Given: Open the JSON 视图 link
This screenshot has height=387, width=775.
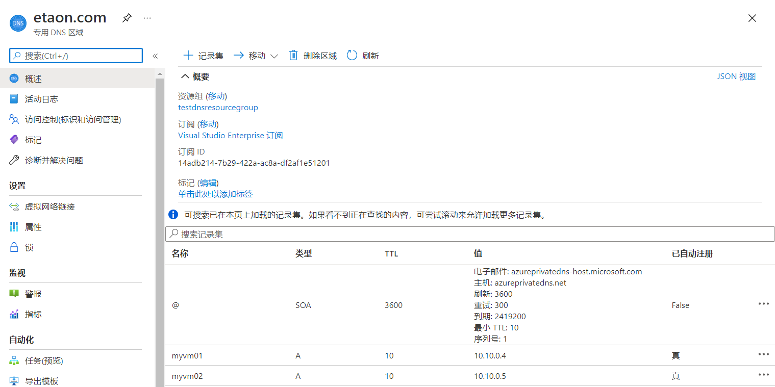Looking at the screenshot, I should click(736, 76).
